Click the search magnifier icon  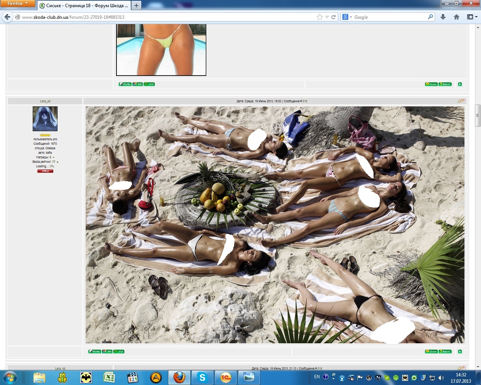tap(431, 17)
